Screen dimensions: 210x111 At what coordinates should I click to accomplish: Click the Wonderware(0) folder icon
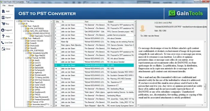tap(33, 75)
